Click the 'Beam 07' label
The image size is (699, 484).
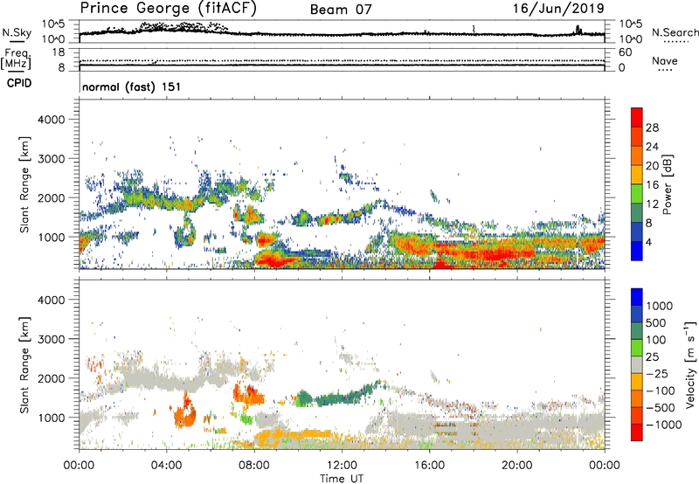tap(341, 10)
